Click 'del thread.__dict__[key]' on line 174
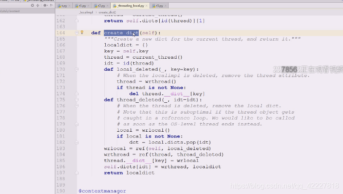This screenshot has width=343, height=194. point(167,93)
